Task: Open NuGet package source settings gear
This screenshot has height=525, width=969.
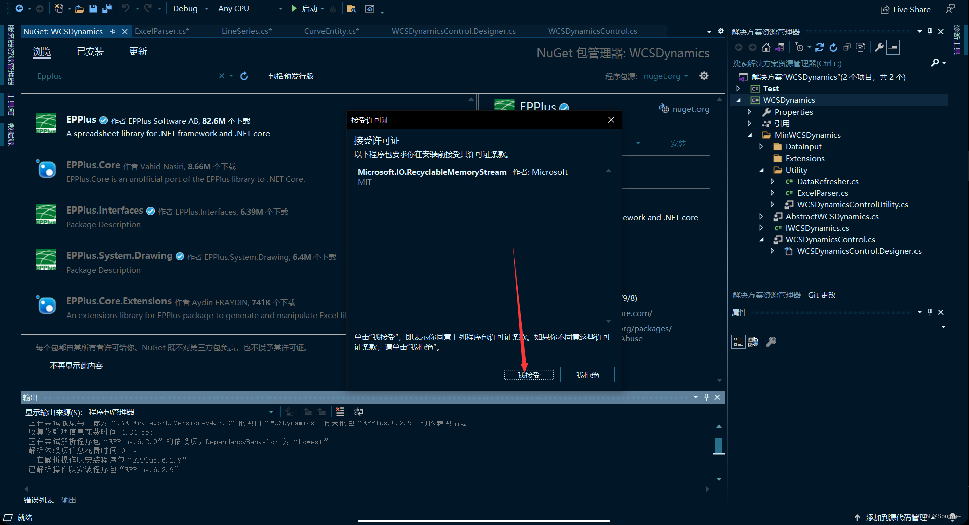Action: point(704,76)
